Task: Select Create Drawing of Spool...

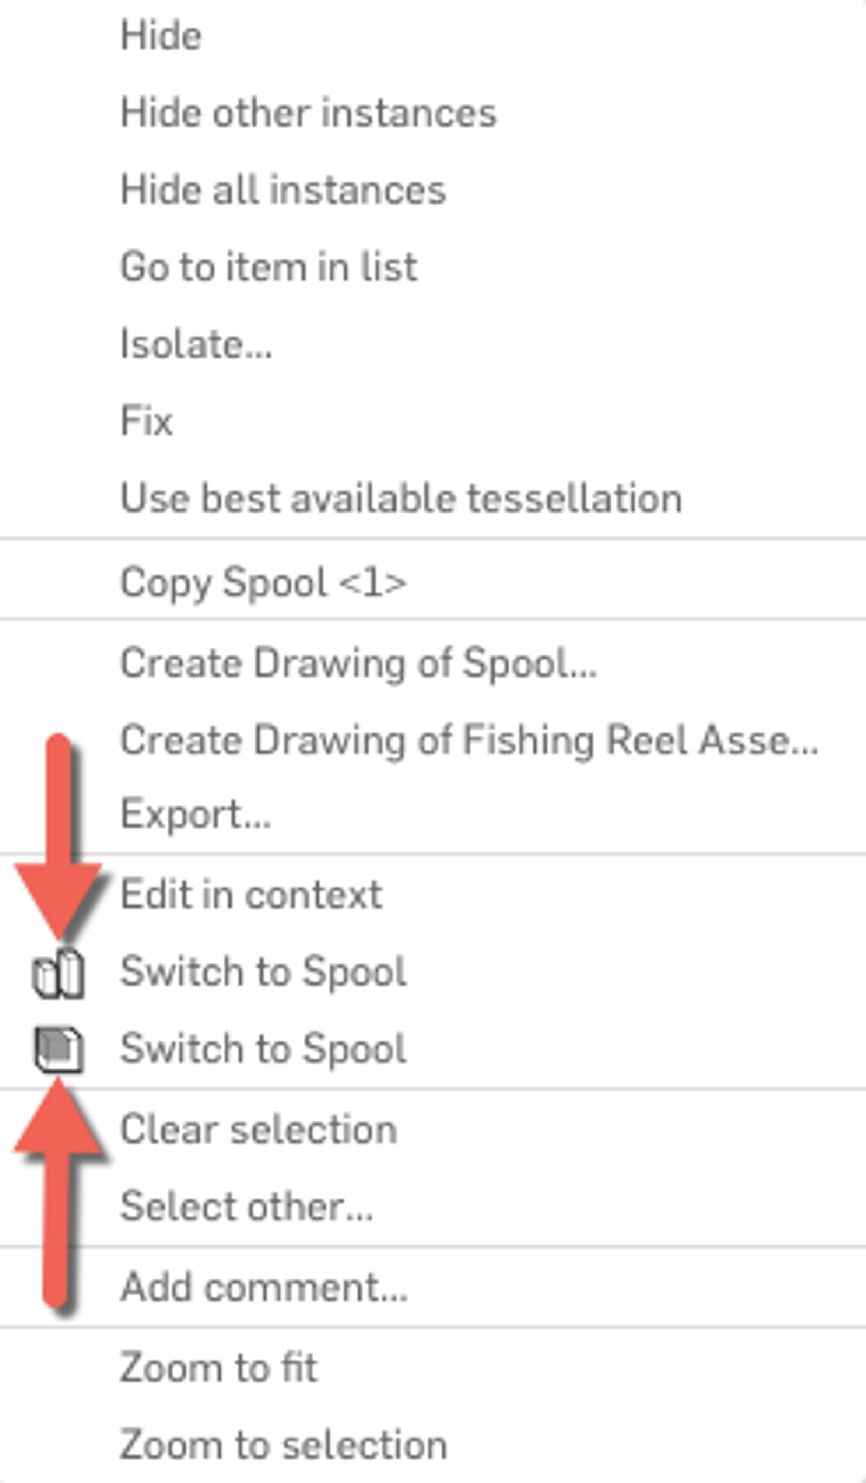Action: (358, 663)
